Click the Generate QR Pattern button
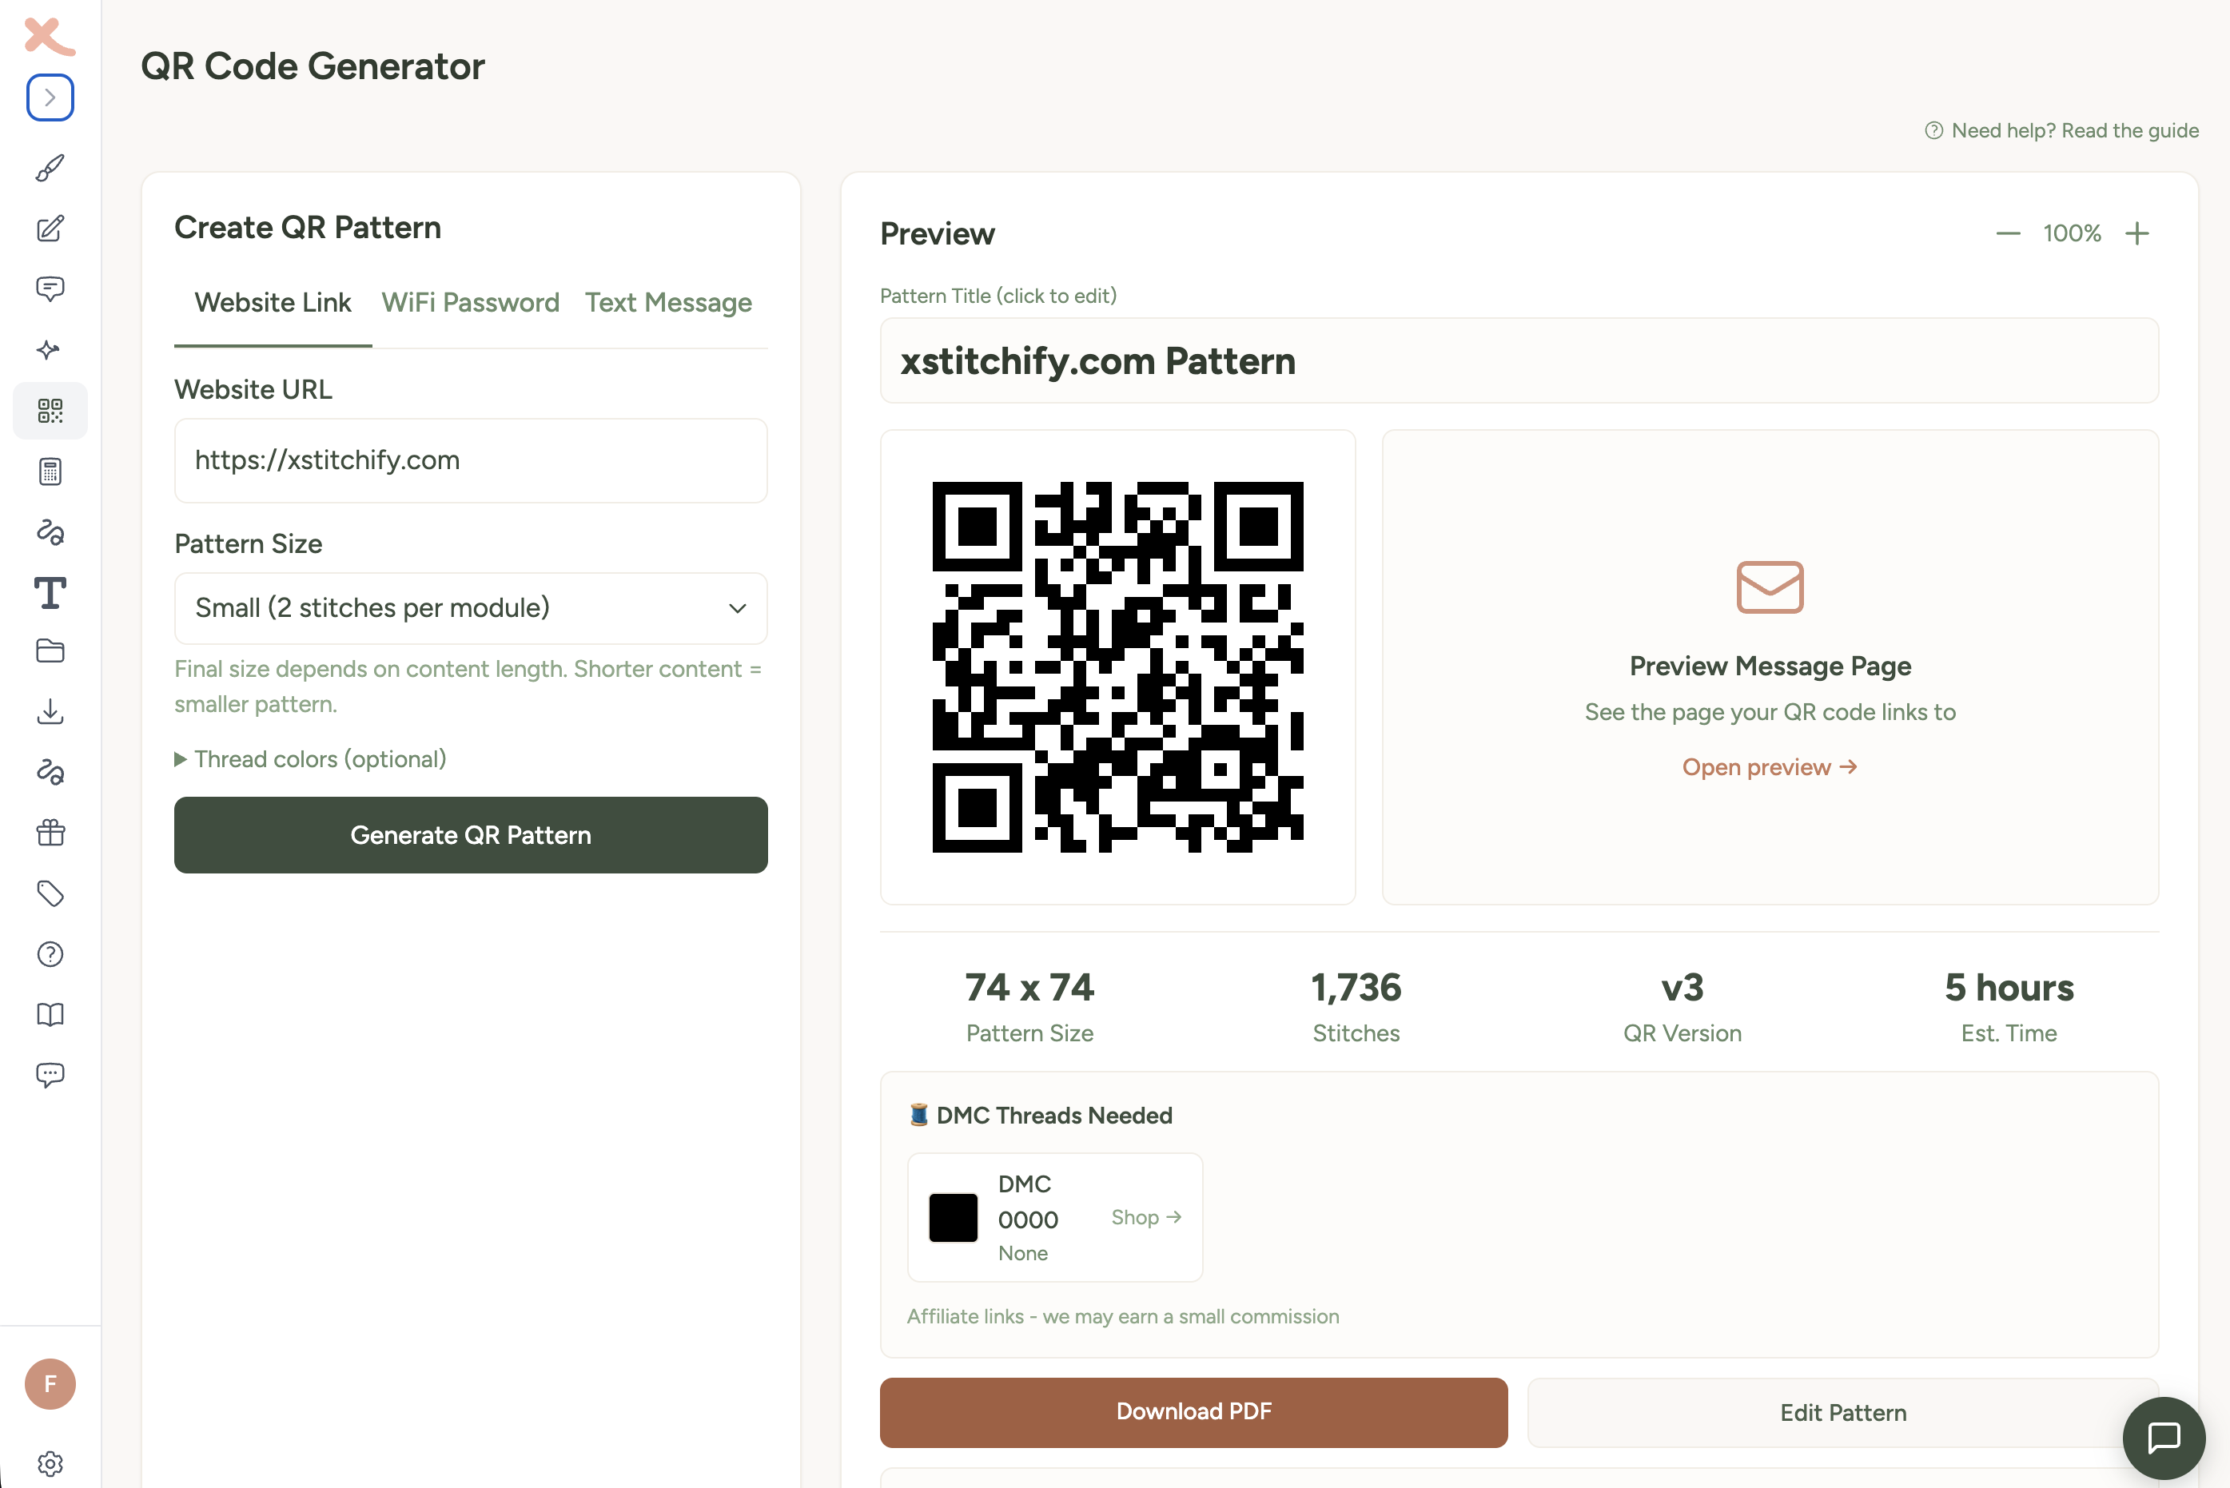The width and height of the screenshot is (2230, 1488). click(471, 835)
